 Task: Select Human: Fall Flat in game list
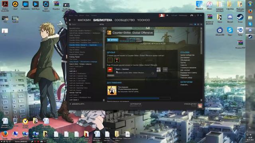click(75, 93)
